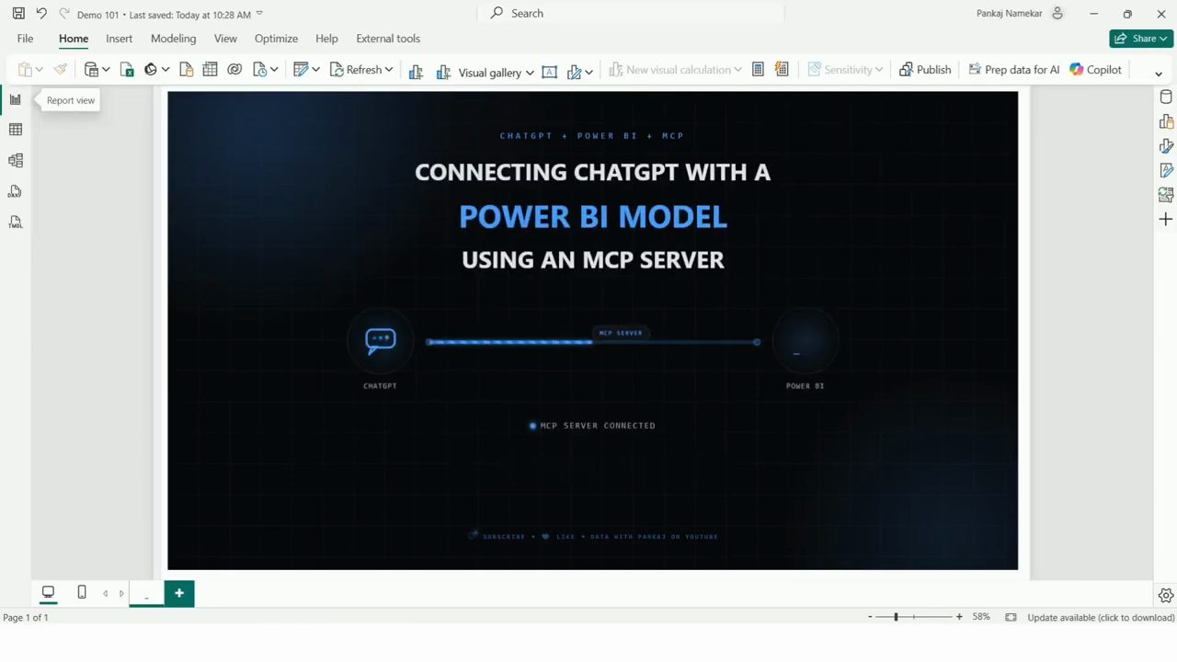Viewport: 1177px width, 662px height.
Task: Open the File menu
Action: point(25,39)
